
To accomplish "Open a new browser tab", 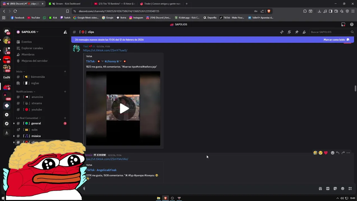I will click(187, 4).
